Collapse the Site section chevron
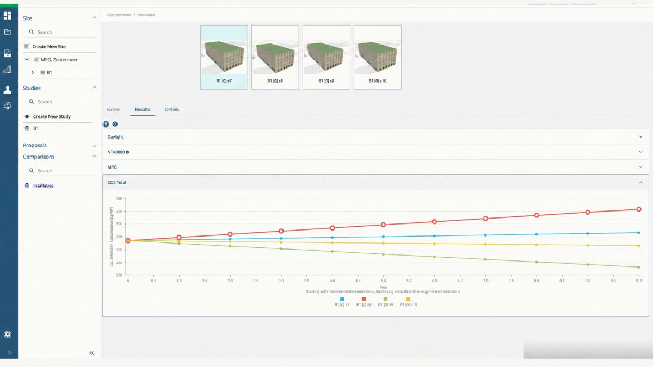The width and height of the screenshot is (653, 367). tap(94, 18)
